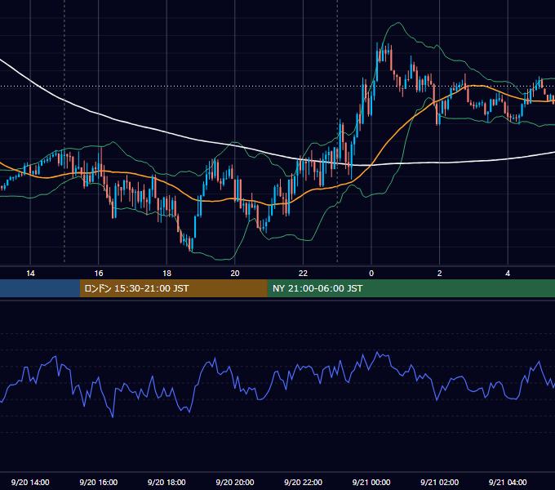Click hour label 0 on the price chart axis

pyautogui.click(x=371, y=274)
